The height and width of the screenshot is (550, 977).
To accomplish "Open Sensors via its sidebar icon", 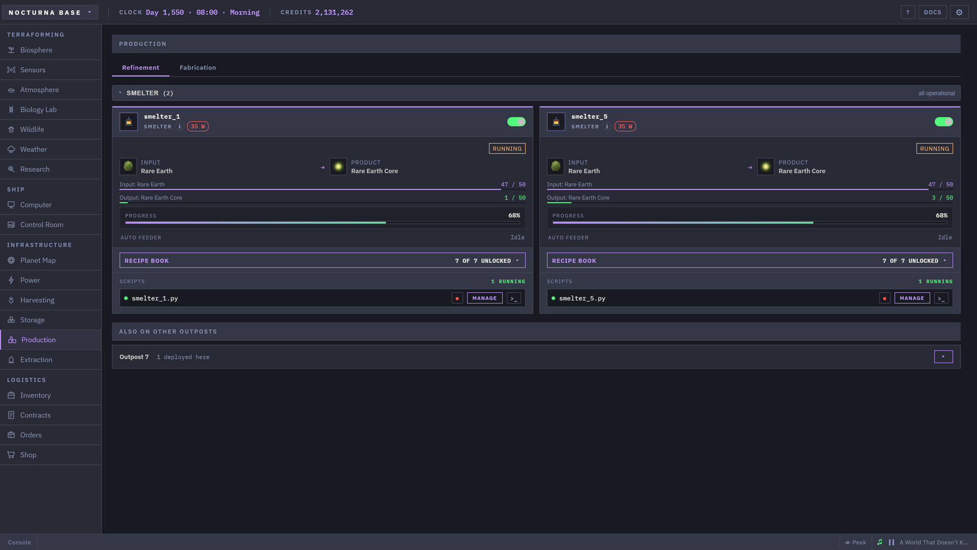I will click(11, 70).
